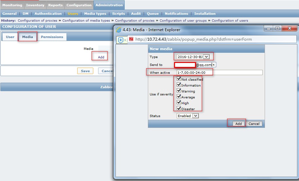Go to Media types submenu

click(95, 13)
